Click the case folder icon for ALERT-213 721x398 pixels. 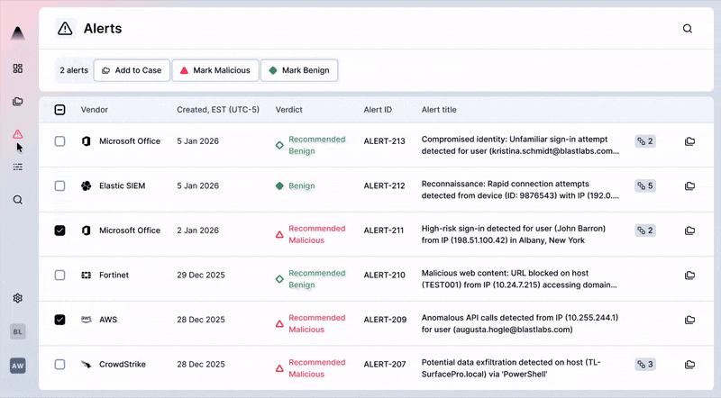click(x=689, y=141)
